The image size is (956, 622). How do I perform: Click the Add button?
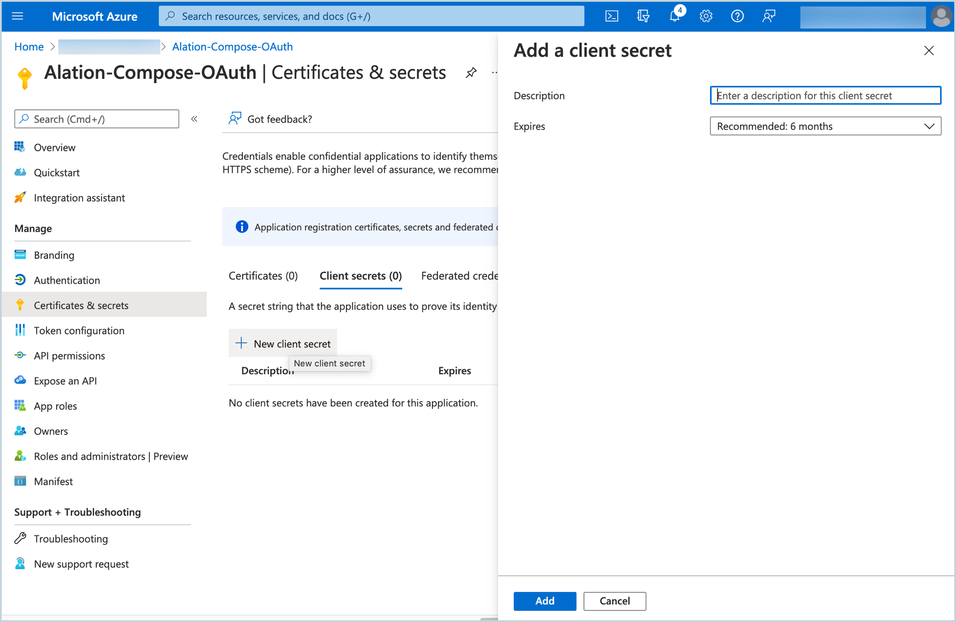click(545, 601)
